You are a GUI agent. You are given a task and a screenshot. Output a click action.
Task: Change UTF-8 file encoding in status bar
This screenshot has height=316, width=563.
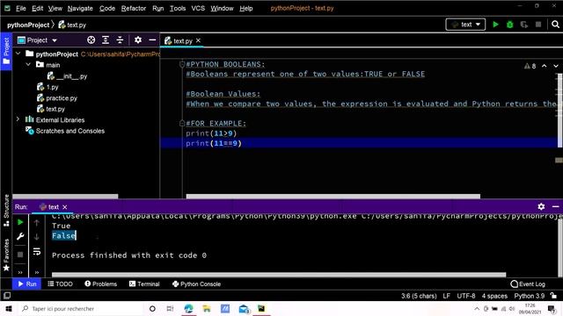click(x=466, y=296)
